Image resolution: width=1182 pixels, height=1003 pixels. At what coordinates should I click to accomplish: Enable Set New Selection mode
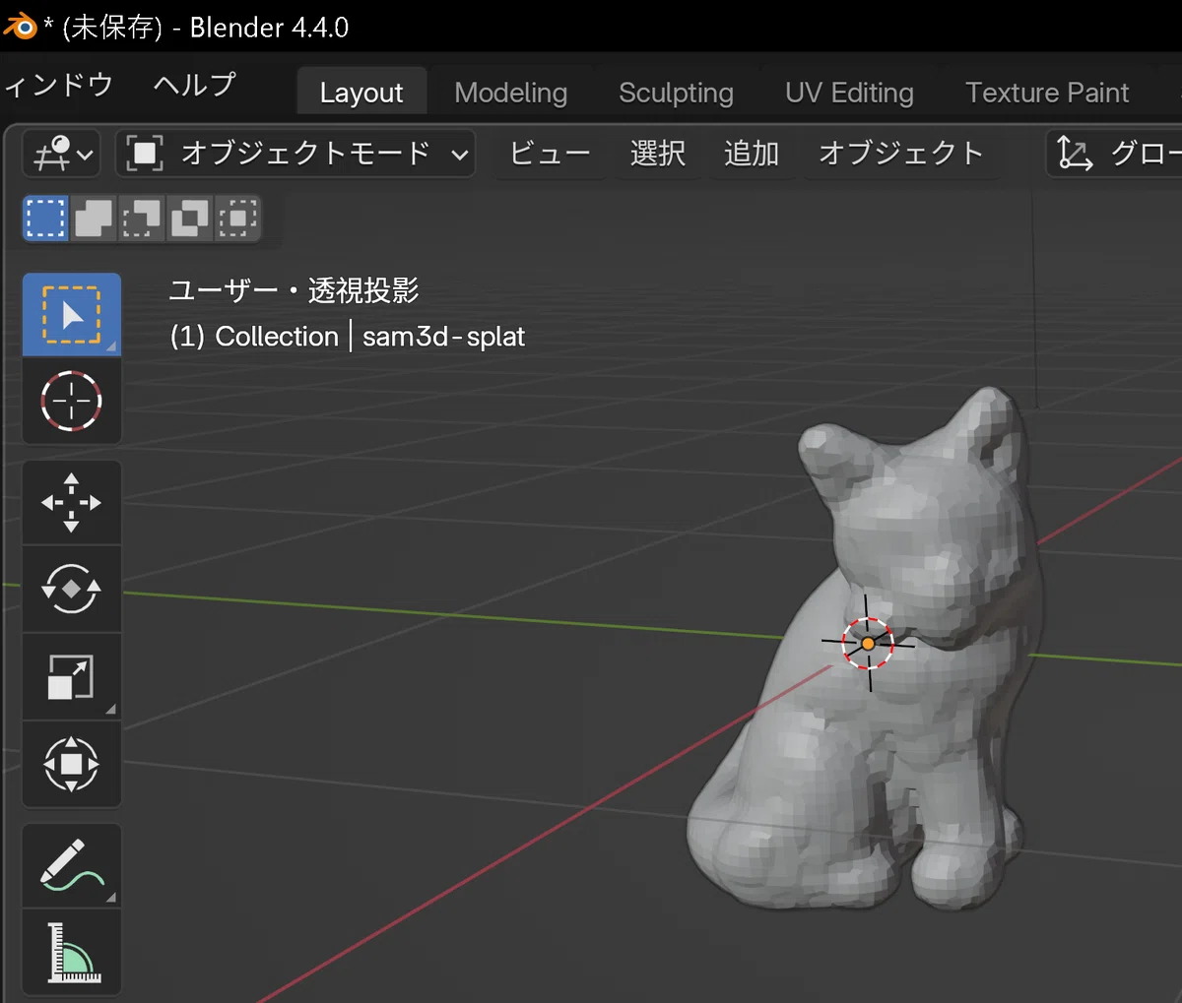tap(46, 218)
